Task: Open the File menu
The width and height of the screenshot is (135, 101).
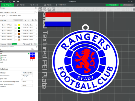Action: [1, 1]
